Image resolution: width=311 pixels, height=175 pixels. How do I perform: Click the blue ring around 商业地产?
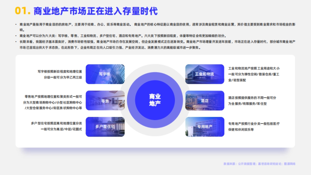(x=155, y=76)
